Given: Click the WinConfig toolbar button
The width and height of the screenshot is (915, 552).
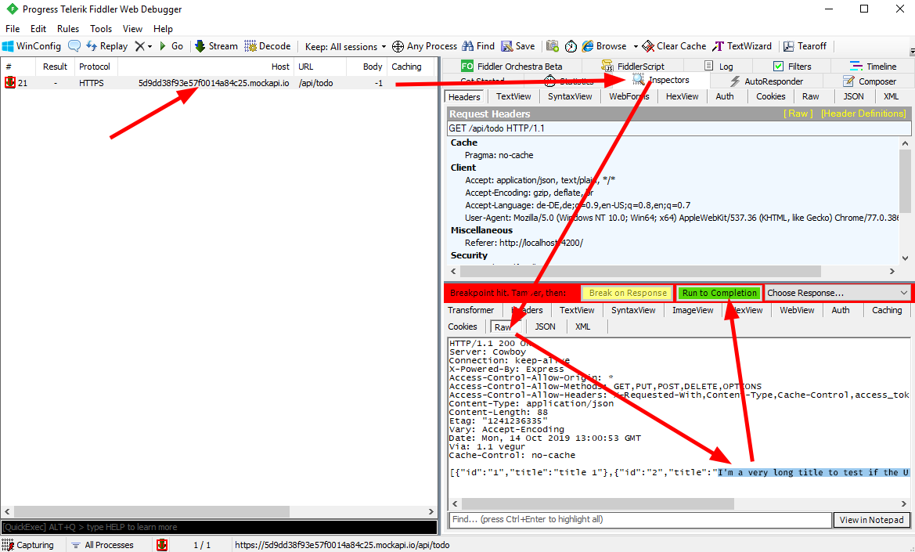Looking at the screenshot, I should tap(32, 46).
